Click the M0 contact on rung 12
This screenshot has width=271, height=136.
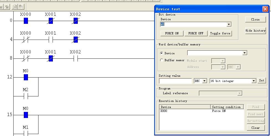point(26,77)
